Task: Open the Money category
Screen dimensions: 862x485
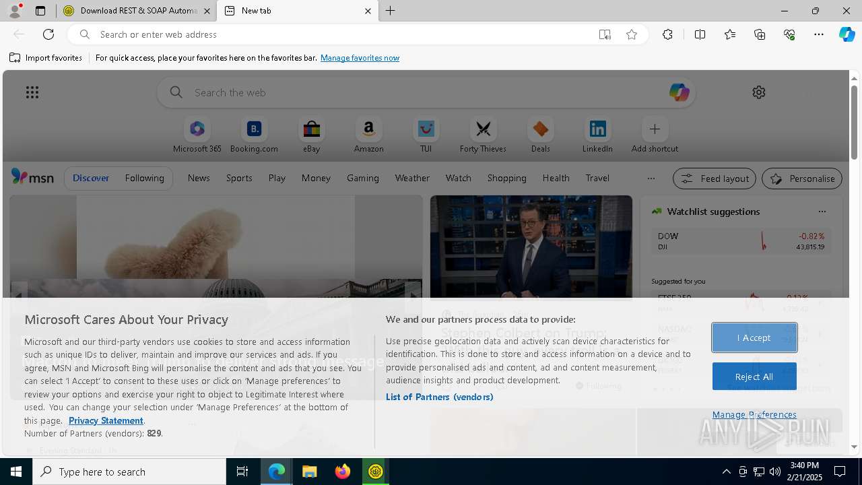Action: 316,178
